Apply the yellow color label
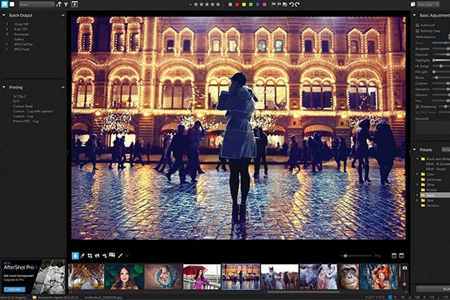Image resolution: width=450 pixels, height=300 pixels. (244, 4)
